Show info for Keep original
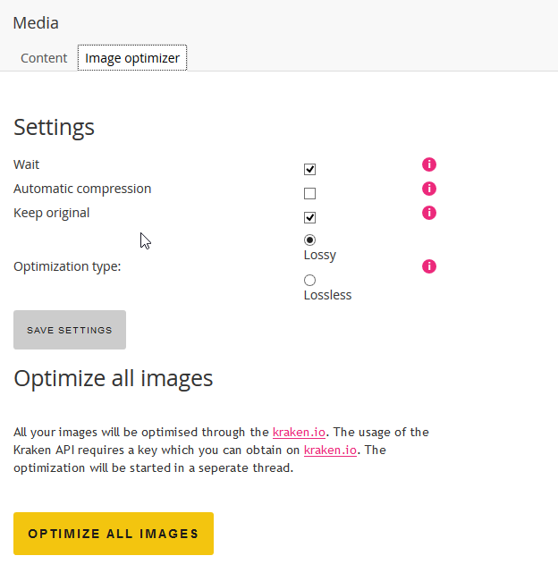The image size is (558, 581). point(429,213)
